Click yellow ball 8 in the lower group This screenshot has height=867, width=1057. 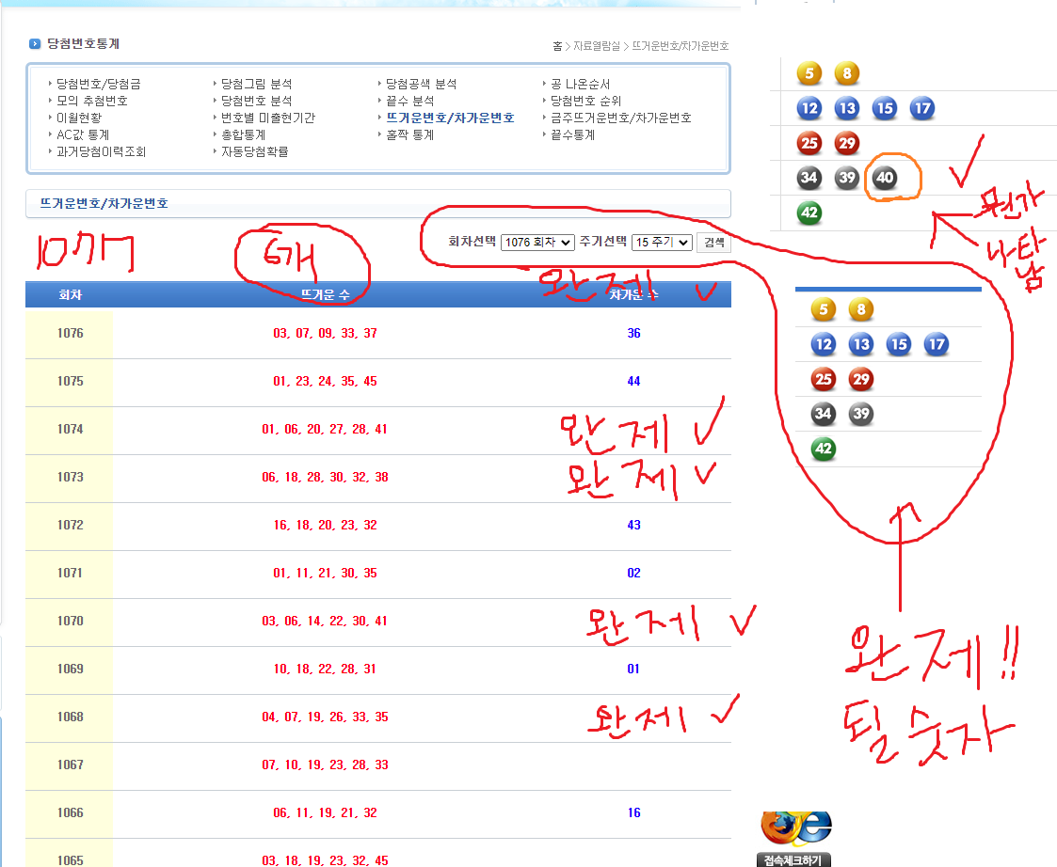[x=861, y=309]
